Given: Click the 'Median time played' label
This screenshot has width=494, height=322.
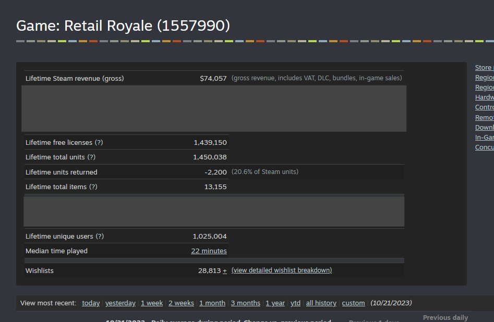Looking at the screenshot, I should coord(56,251).
